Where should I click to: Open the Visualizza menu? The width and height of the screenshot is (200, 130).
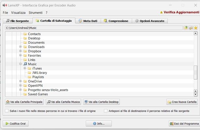(x=18, y=13)
